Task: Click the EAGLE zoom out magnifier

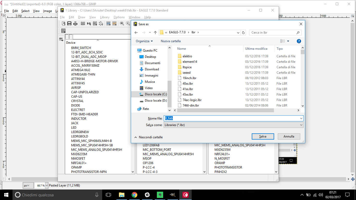Action: click(x=122, y=23)
